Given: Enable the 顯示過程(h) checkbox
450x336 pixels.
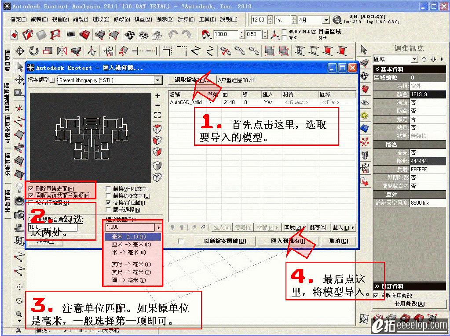Looking at the screenshot, I should pos(108,210).
